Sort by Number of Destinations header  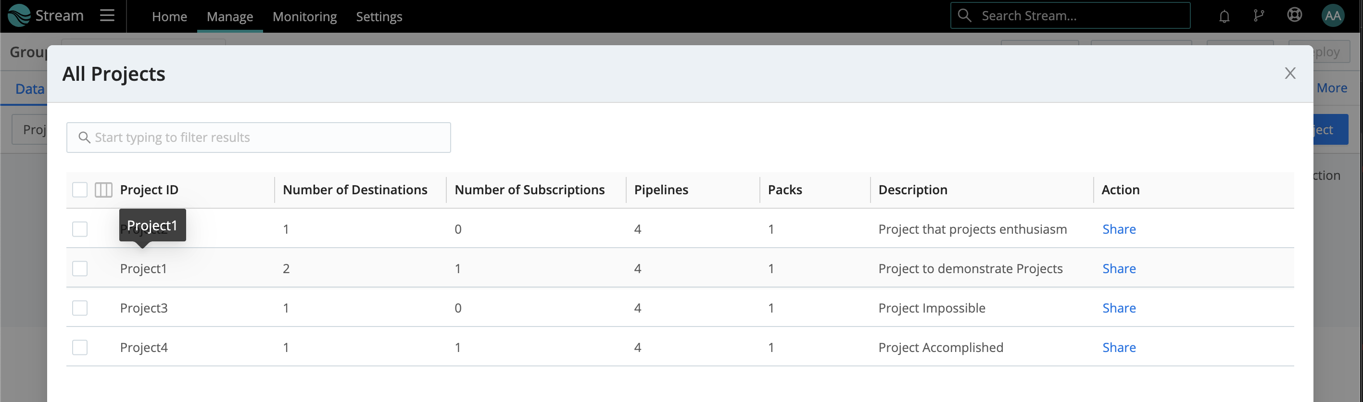point(355,190)
